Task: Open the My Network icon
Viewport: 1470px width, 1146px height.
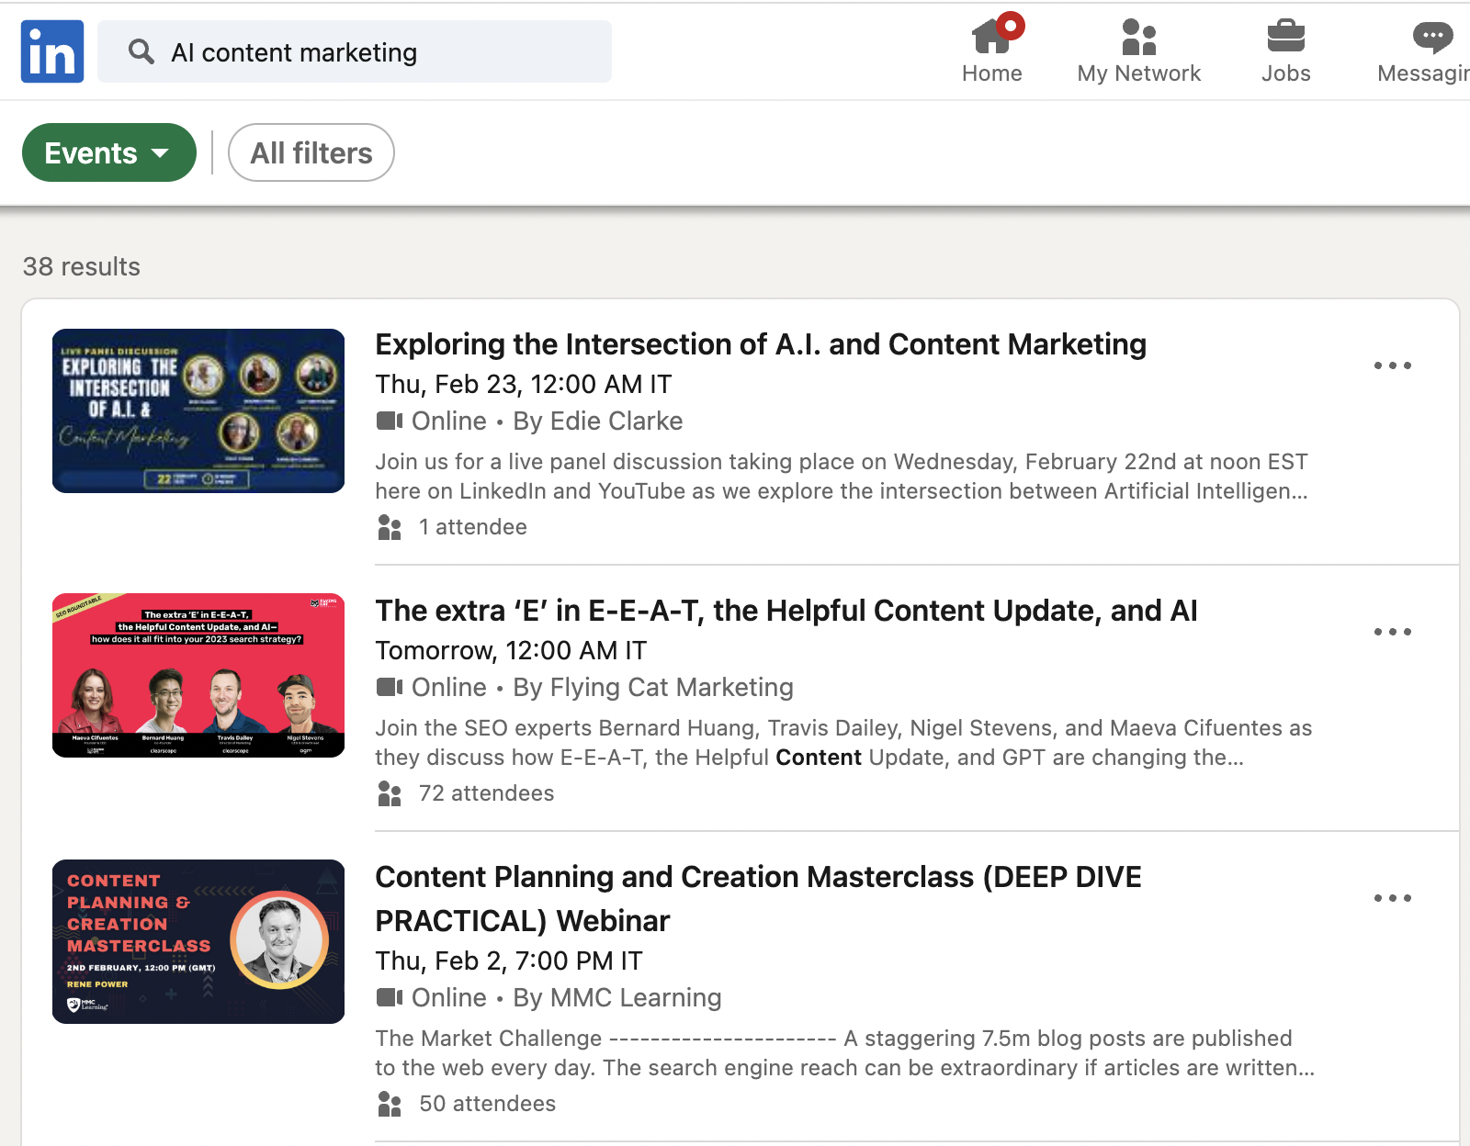Action: (1138, 39)
